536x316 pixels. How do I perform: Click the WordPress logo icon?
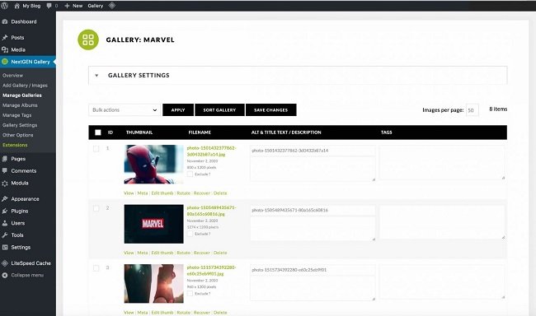click(4, 6)
